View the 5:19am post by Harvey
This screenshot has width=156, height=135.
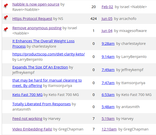click(x=108, y=119)
